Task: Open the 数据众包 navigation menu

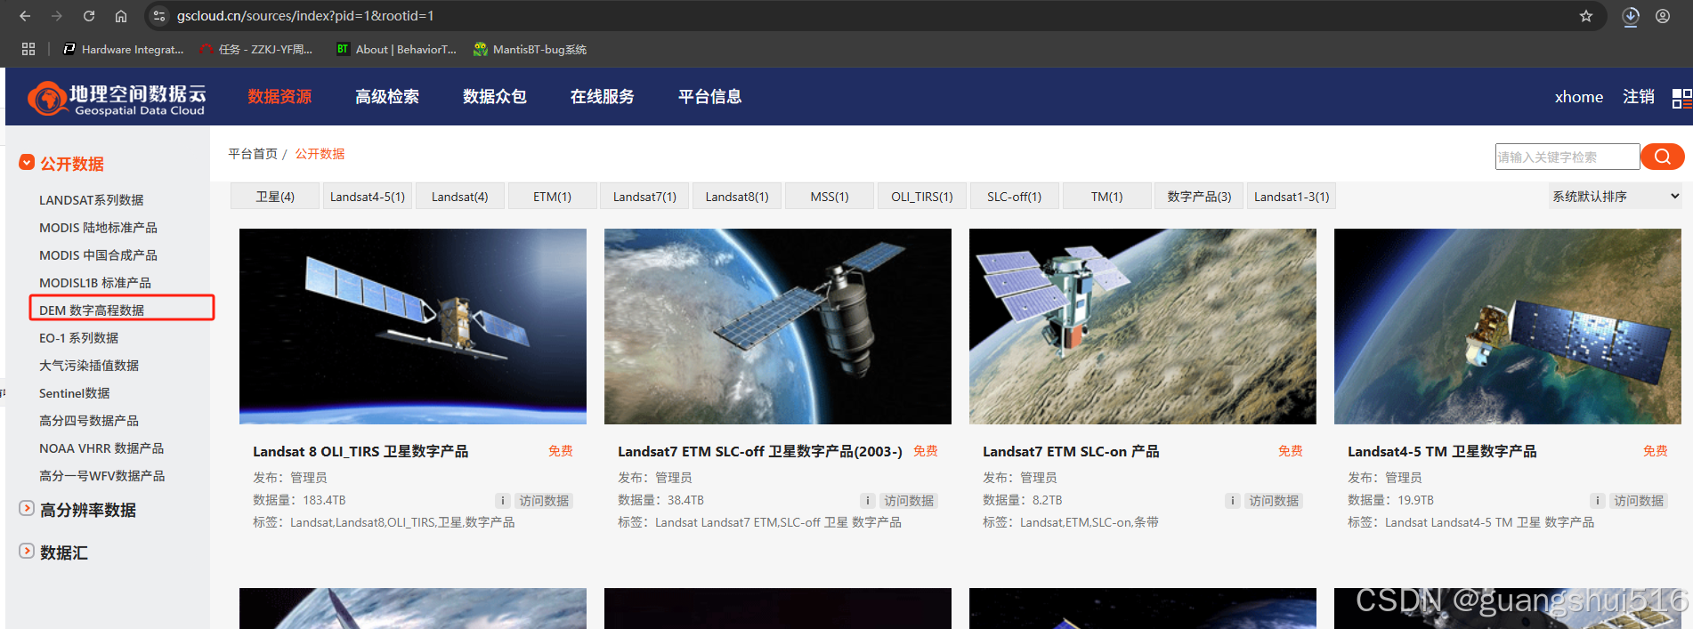Action: coord(495,96)
